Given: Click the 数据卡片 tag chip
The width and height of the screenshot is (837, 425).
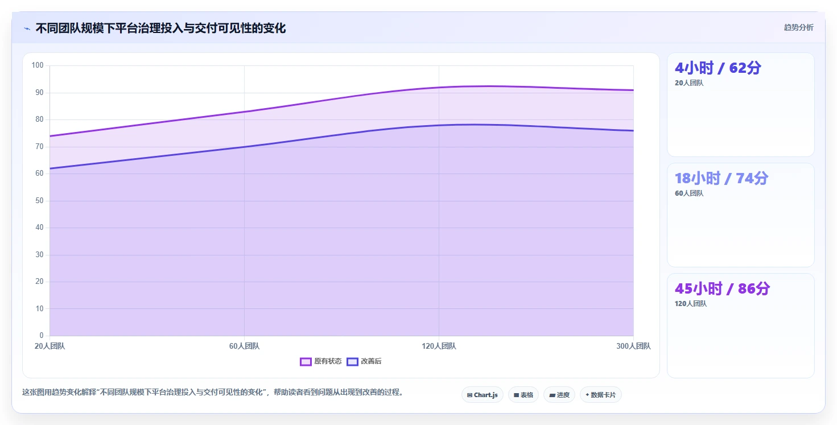Looking at the screenshot, I should pyautogui.click(x=601, y=395).
